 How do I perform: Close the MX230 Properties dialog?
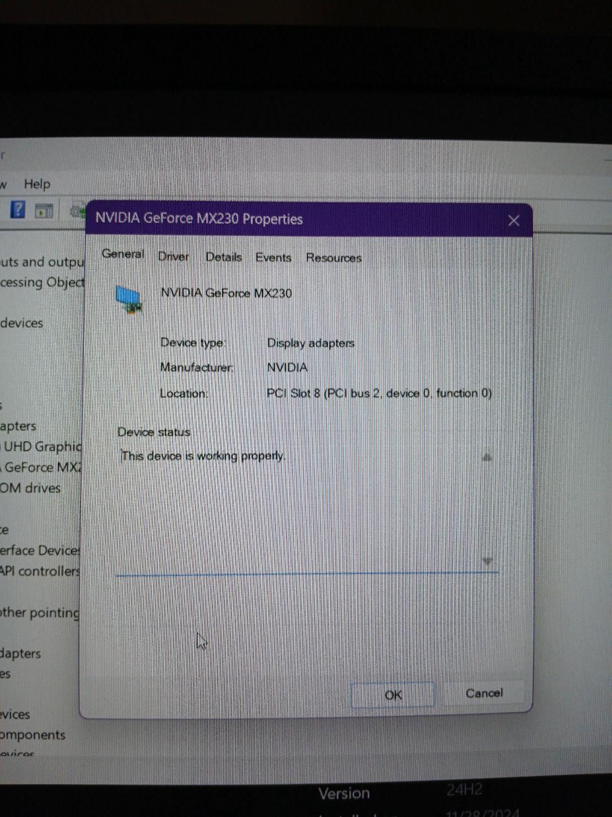[514, 221]
